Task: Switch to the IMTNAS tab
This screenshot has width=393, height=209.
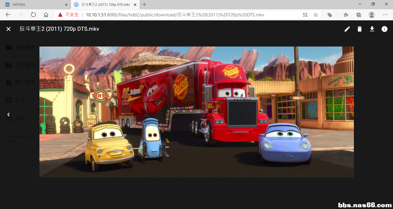Action: [x=32, y=5]
